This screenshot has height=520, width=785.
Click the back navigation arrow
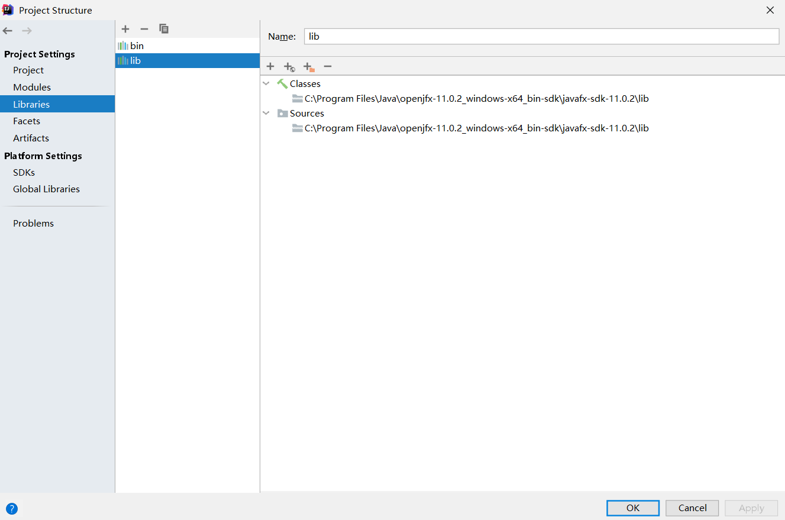8,30
